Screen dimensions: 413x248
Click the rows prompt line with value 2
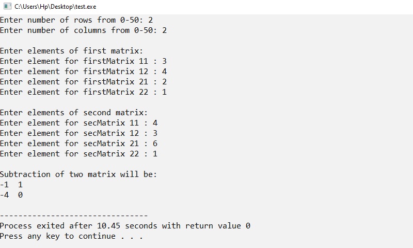76,20
